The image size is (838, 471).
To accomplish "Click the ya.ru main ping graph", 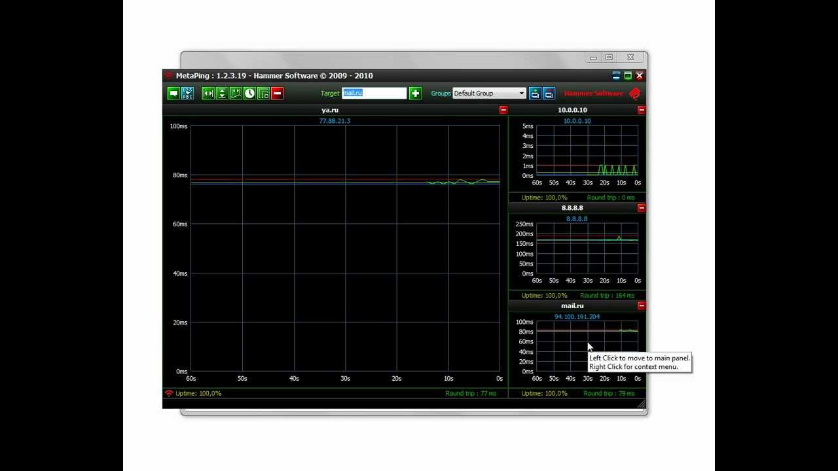I will [345, 249].
